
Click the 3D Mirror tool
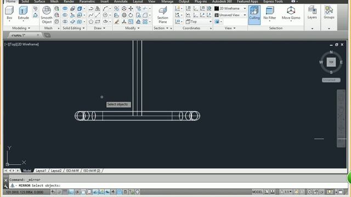point(117,9)
